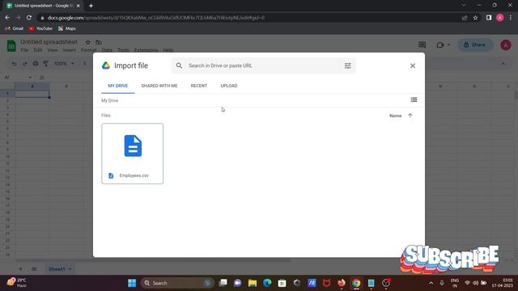Open the Format menu in Sheets
This screenshot has height=291, width=518.
(x=88, y=50)
